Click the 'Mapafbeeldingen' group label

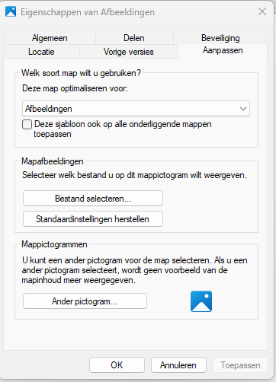point(53,161)
